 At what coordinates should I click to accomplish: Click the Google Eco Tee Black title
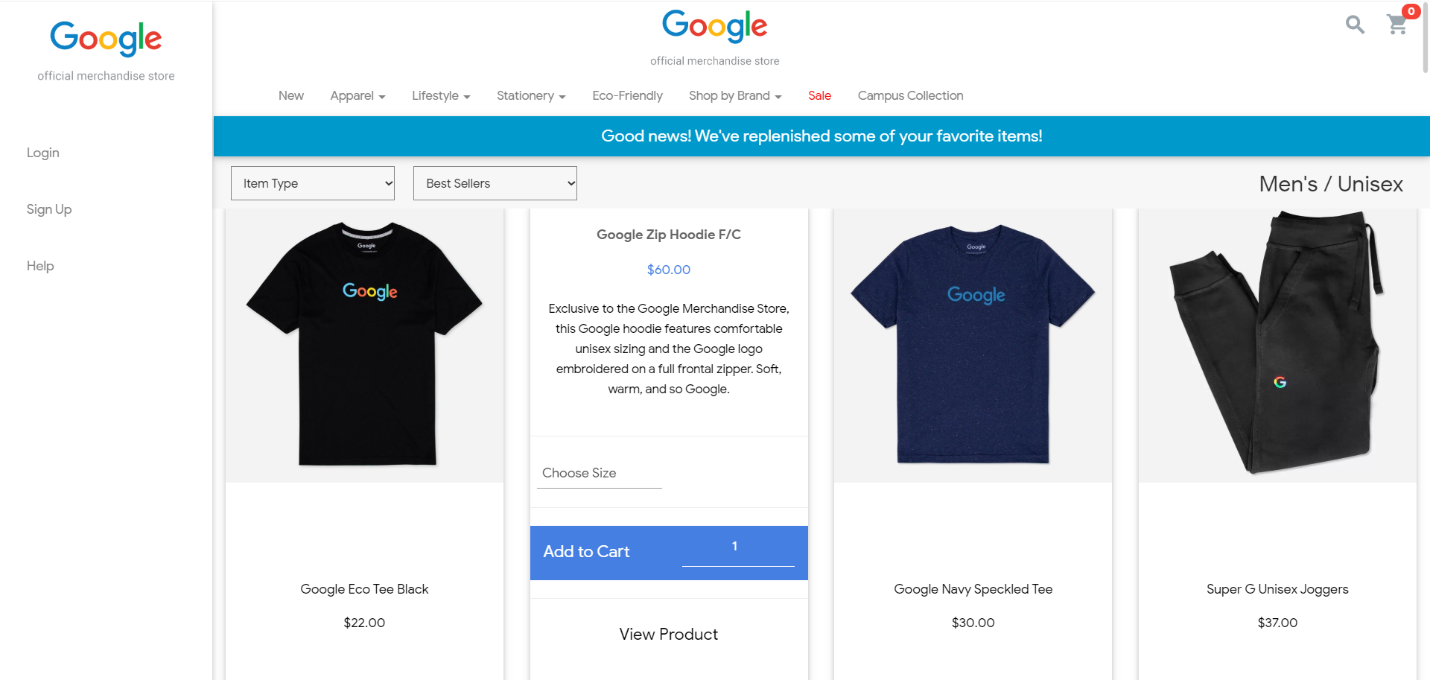(x=364, y=589)
